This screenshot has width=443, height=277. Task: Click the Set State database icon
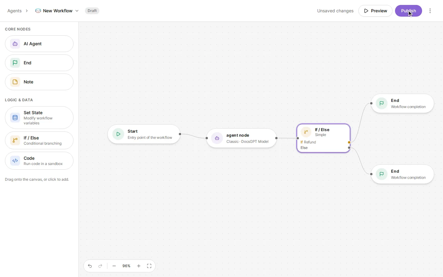[x=15, y=118]
